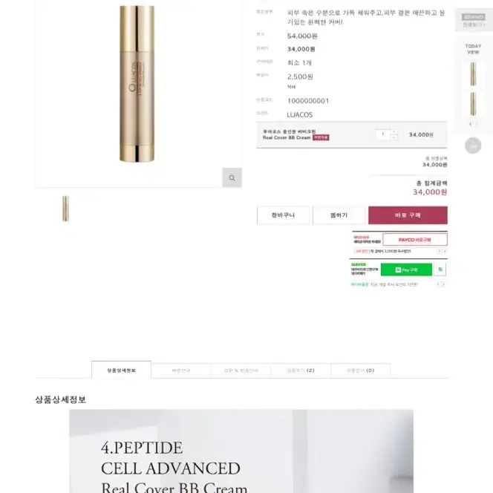Click the Naver 찜 wishlist button

point(440,270)
